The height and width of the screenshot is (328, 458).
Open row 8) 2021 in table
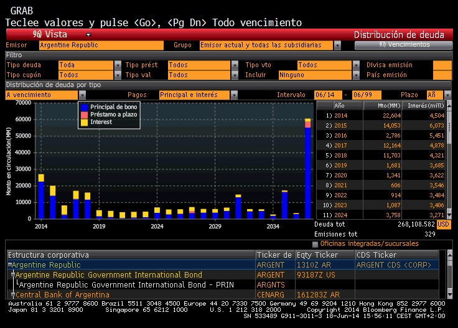(381, 185)
